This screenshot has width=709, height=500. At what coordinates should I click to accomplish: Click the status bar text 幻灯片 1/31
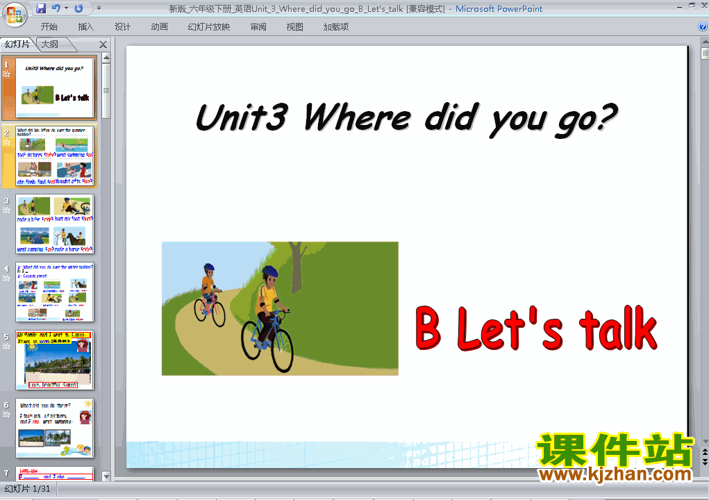pyautogui.click(x=27, y=489)
